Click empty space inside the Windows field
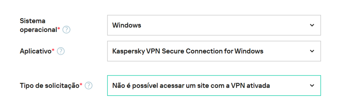This screenshot has width=340, height=111. pos(224,25)
